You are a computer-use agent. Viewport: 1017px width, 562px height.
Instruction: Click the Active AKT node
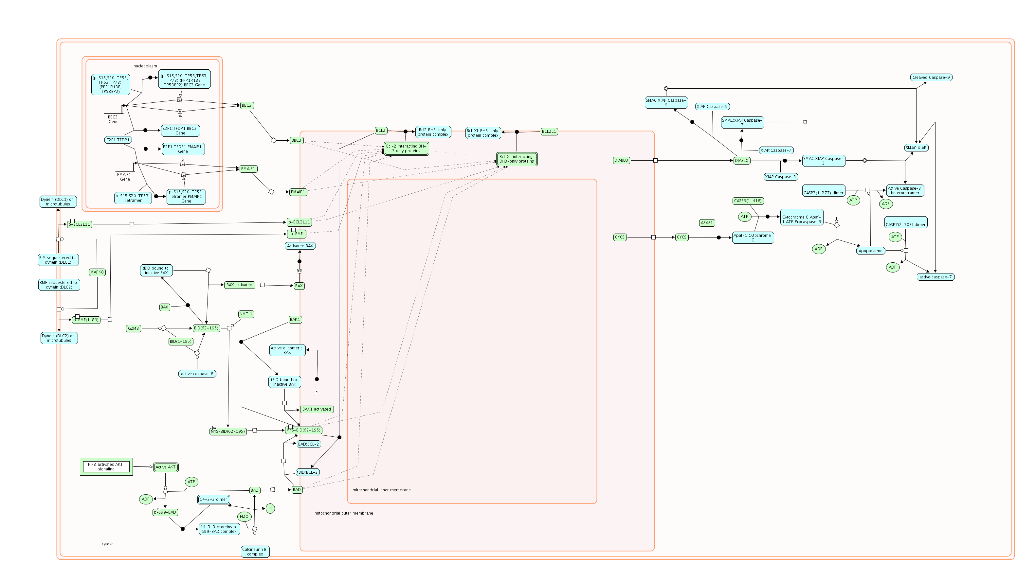tap(165, 467)
